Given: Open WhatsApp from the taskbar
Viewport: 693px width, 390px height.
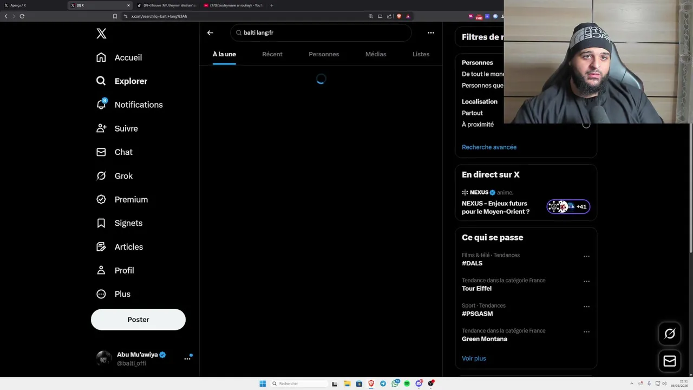Looking at the screenshot, I should click(x=395, y=383).
